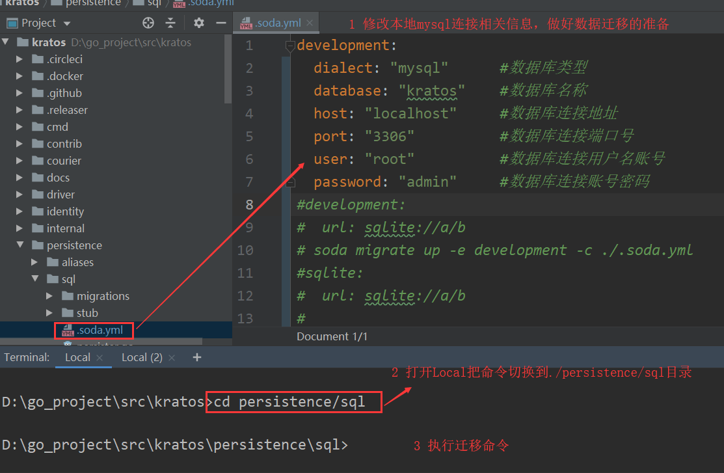Viewport: 724px width, 473px height.
Task: Add a new terminal session tab
Action: pos(197,357)
